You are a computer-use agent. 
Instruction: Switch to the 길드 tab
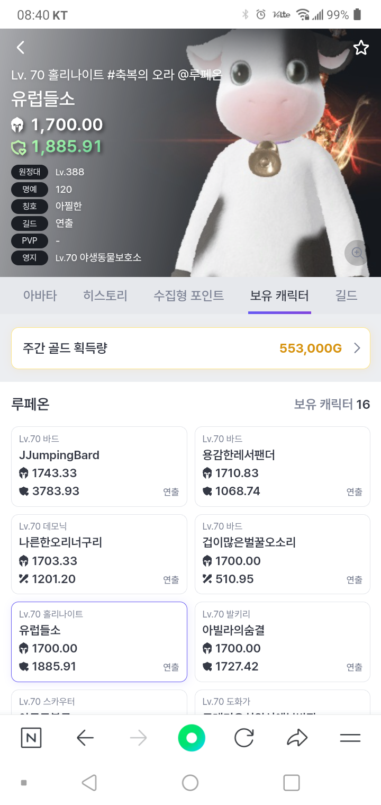pos(347,296)
